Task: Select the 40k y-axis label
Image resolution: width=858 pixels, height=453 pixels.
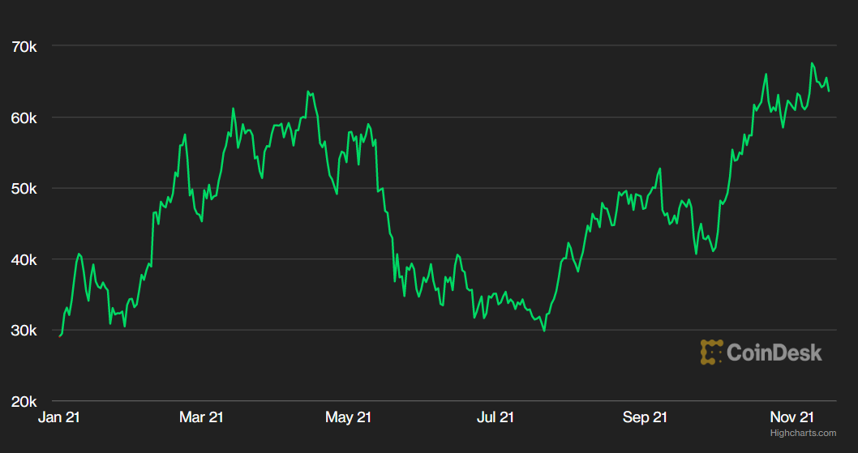Action: 24,260
